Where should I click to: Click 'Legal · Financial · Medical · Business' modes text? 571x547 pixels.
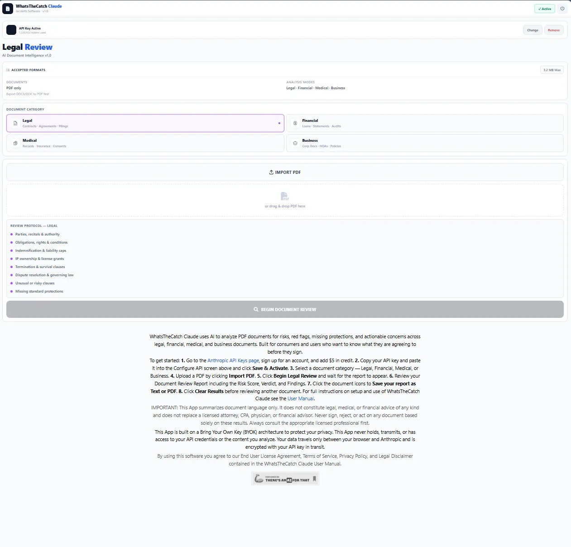(316, 88)
